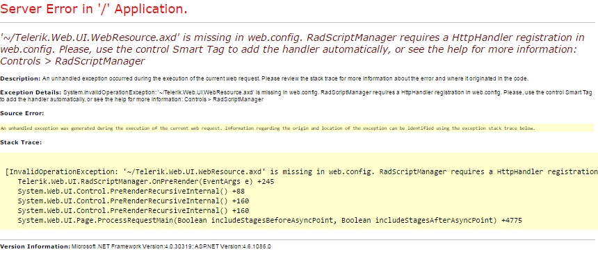The image size is (598, 254).
Task: Click the 'Version Information:' label
Action: pos(35,246)
